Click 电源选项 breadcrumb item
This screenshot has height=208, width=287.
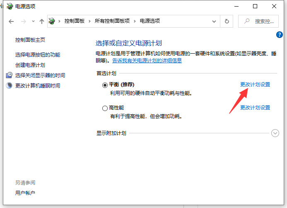point(150,21)
